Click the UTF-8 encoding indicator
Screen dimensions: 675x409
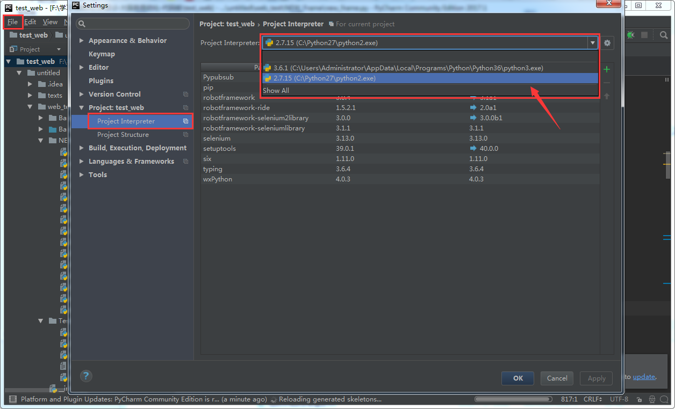619,399
